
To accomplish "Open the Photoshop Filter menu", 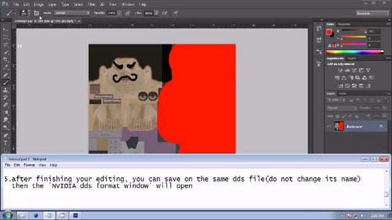I will [91, 4].
